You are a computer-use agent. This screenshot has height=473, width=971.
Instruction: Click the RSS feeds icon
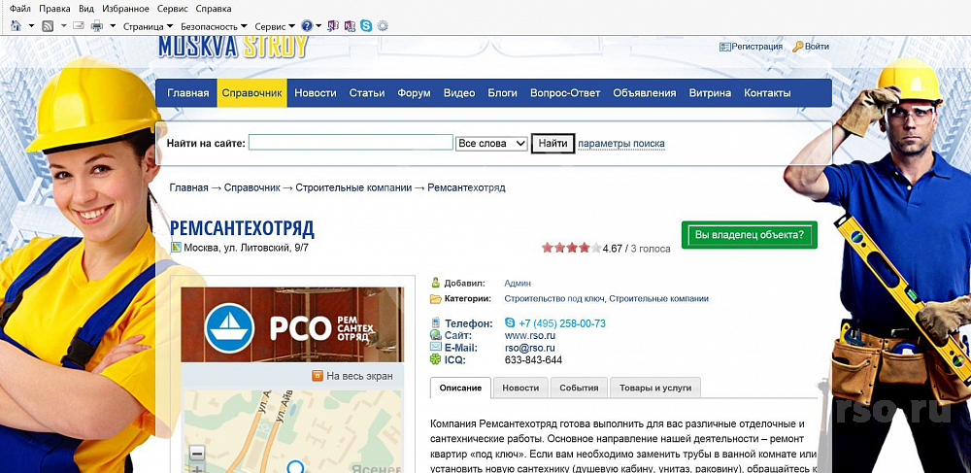click(x=48, y=26)
